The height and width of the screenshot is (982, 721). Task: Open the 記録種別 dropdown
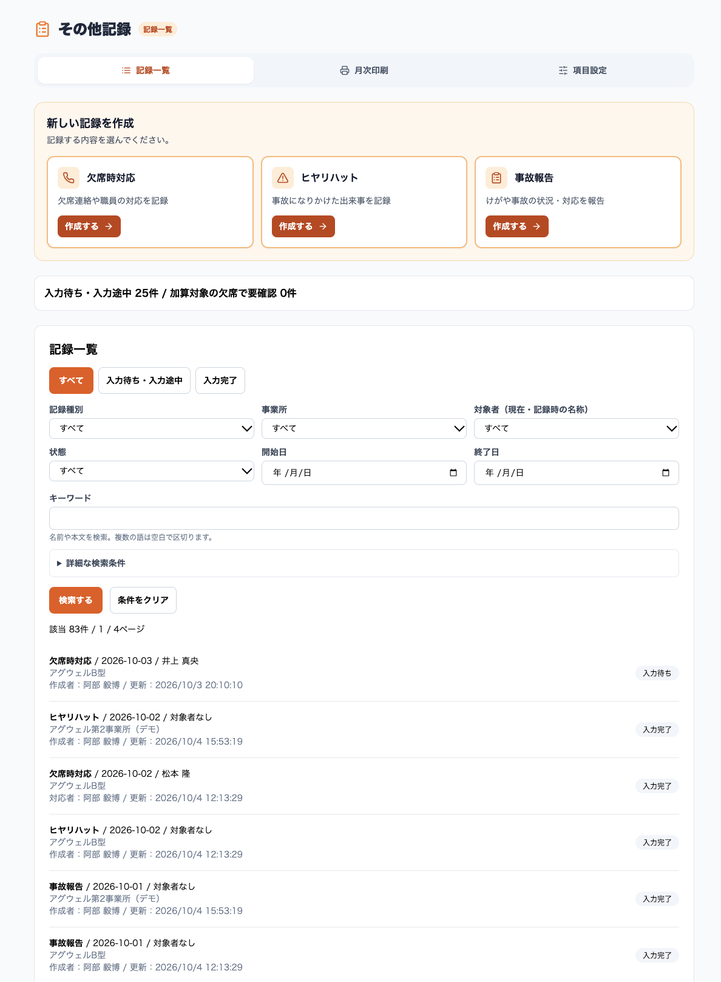coord(152,428)
